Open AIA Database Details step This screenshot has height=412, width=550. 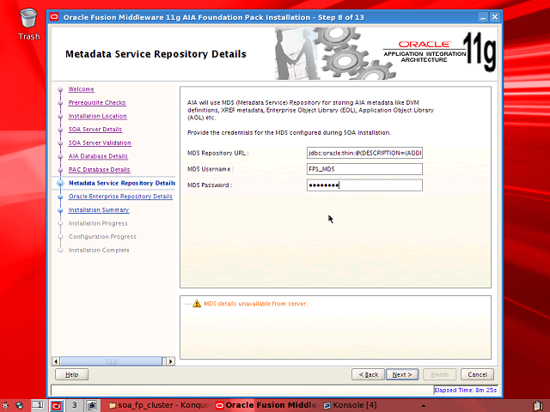[x=98, y=156]
